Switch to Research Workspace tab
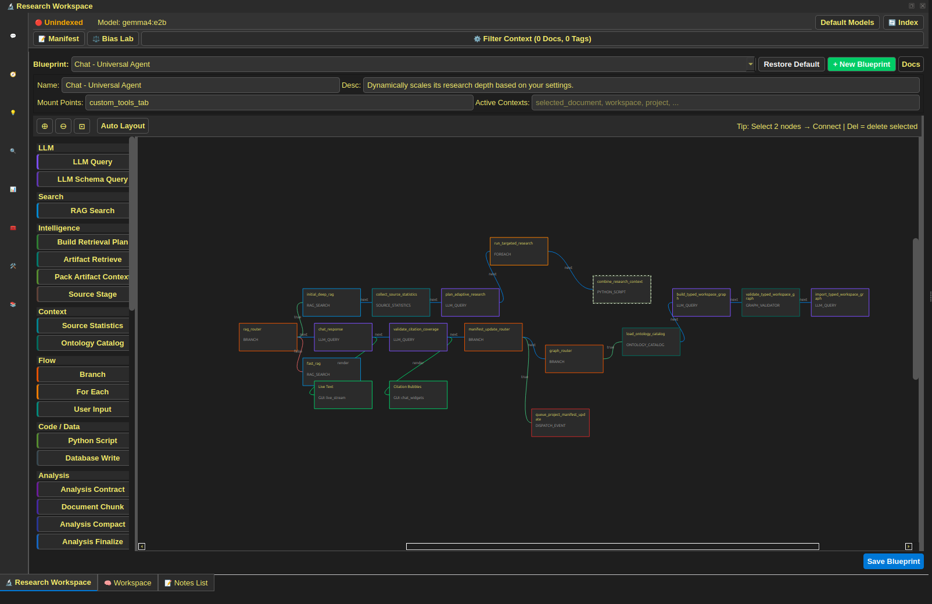The image size is (932, 604). click(49, 583)
